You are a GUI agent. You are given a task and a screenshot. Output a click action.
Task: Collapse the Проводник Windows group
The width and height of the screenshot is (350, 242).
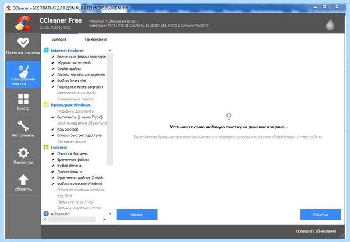pos(71,105)
